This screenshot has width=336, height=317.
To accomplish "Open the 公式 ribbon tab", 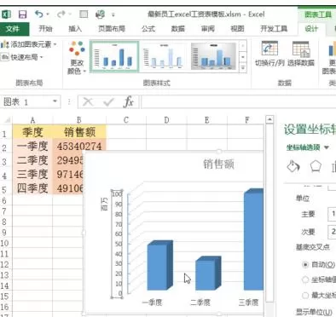I will click(148, 29).
